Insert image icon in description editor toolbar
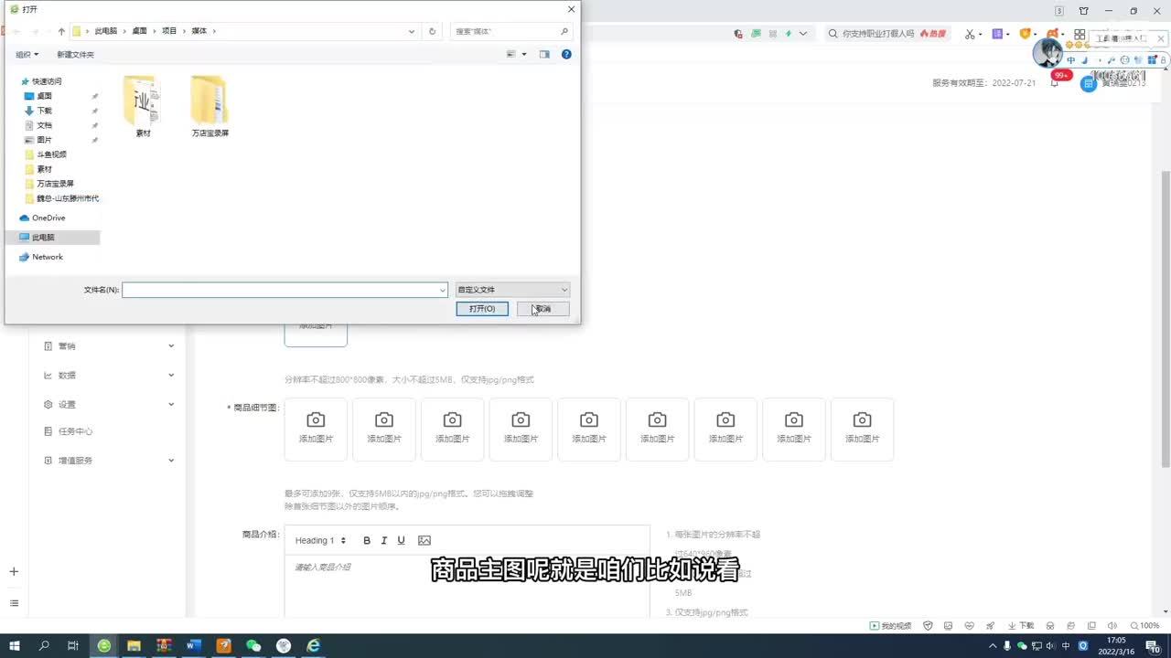Viewport: 1171px width, 658px height. tap(424, 540)
